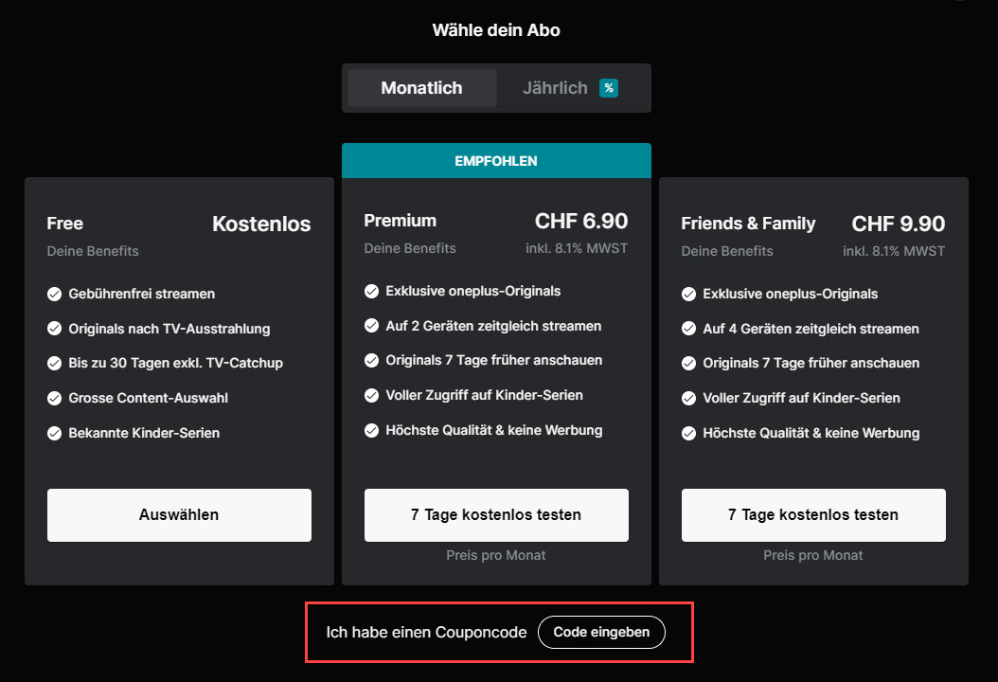Image resolution: width=998 pixels, height=682 pixels.
Task: Switch billing to Jährlich
Action: [x=555, y=88]
